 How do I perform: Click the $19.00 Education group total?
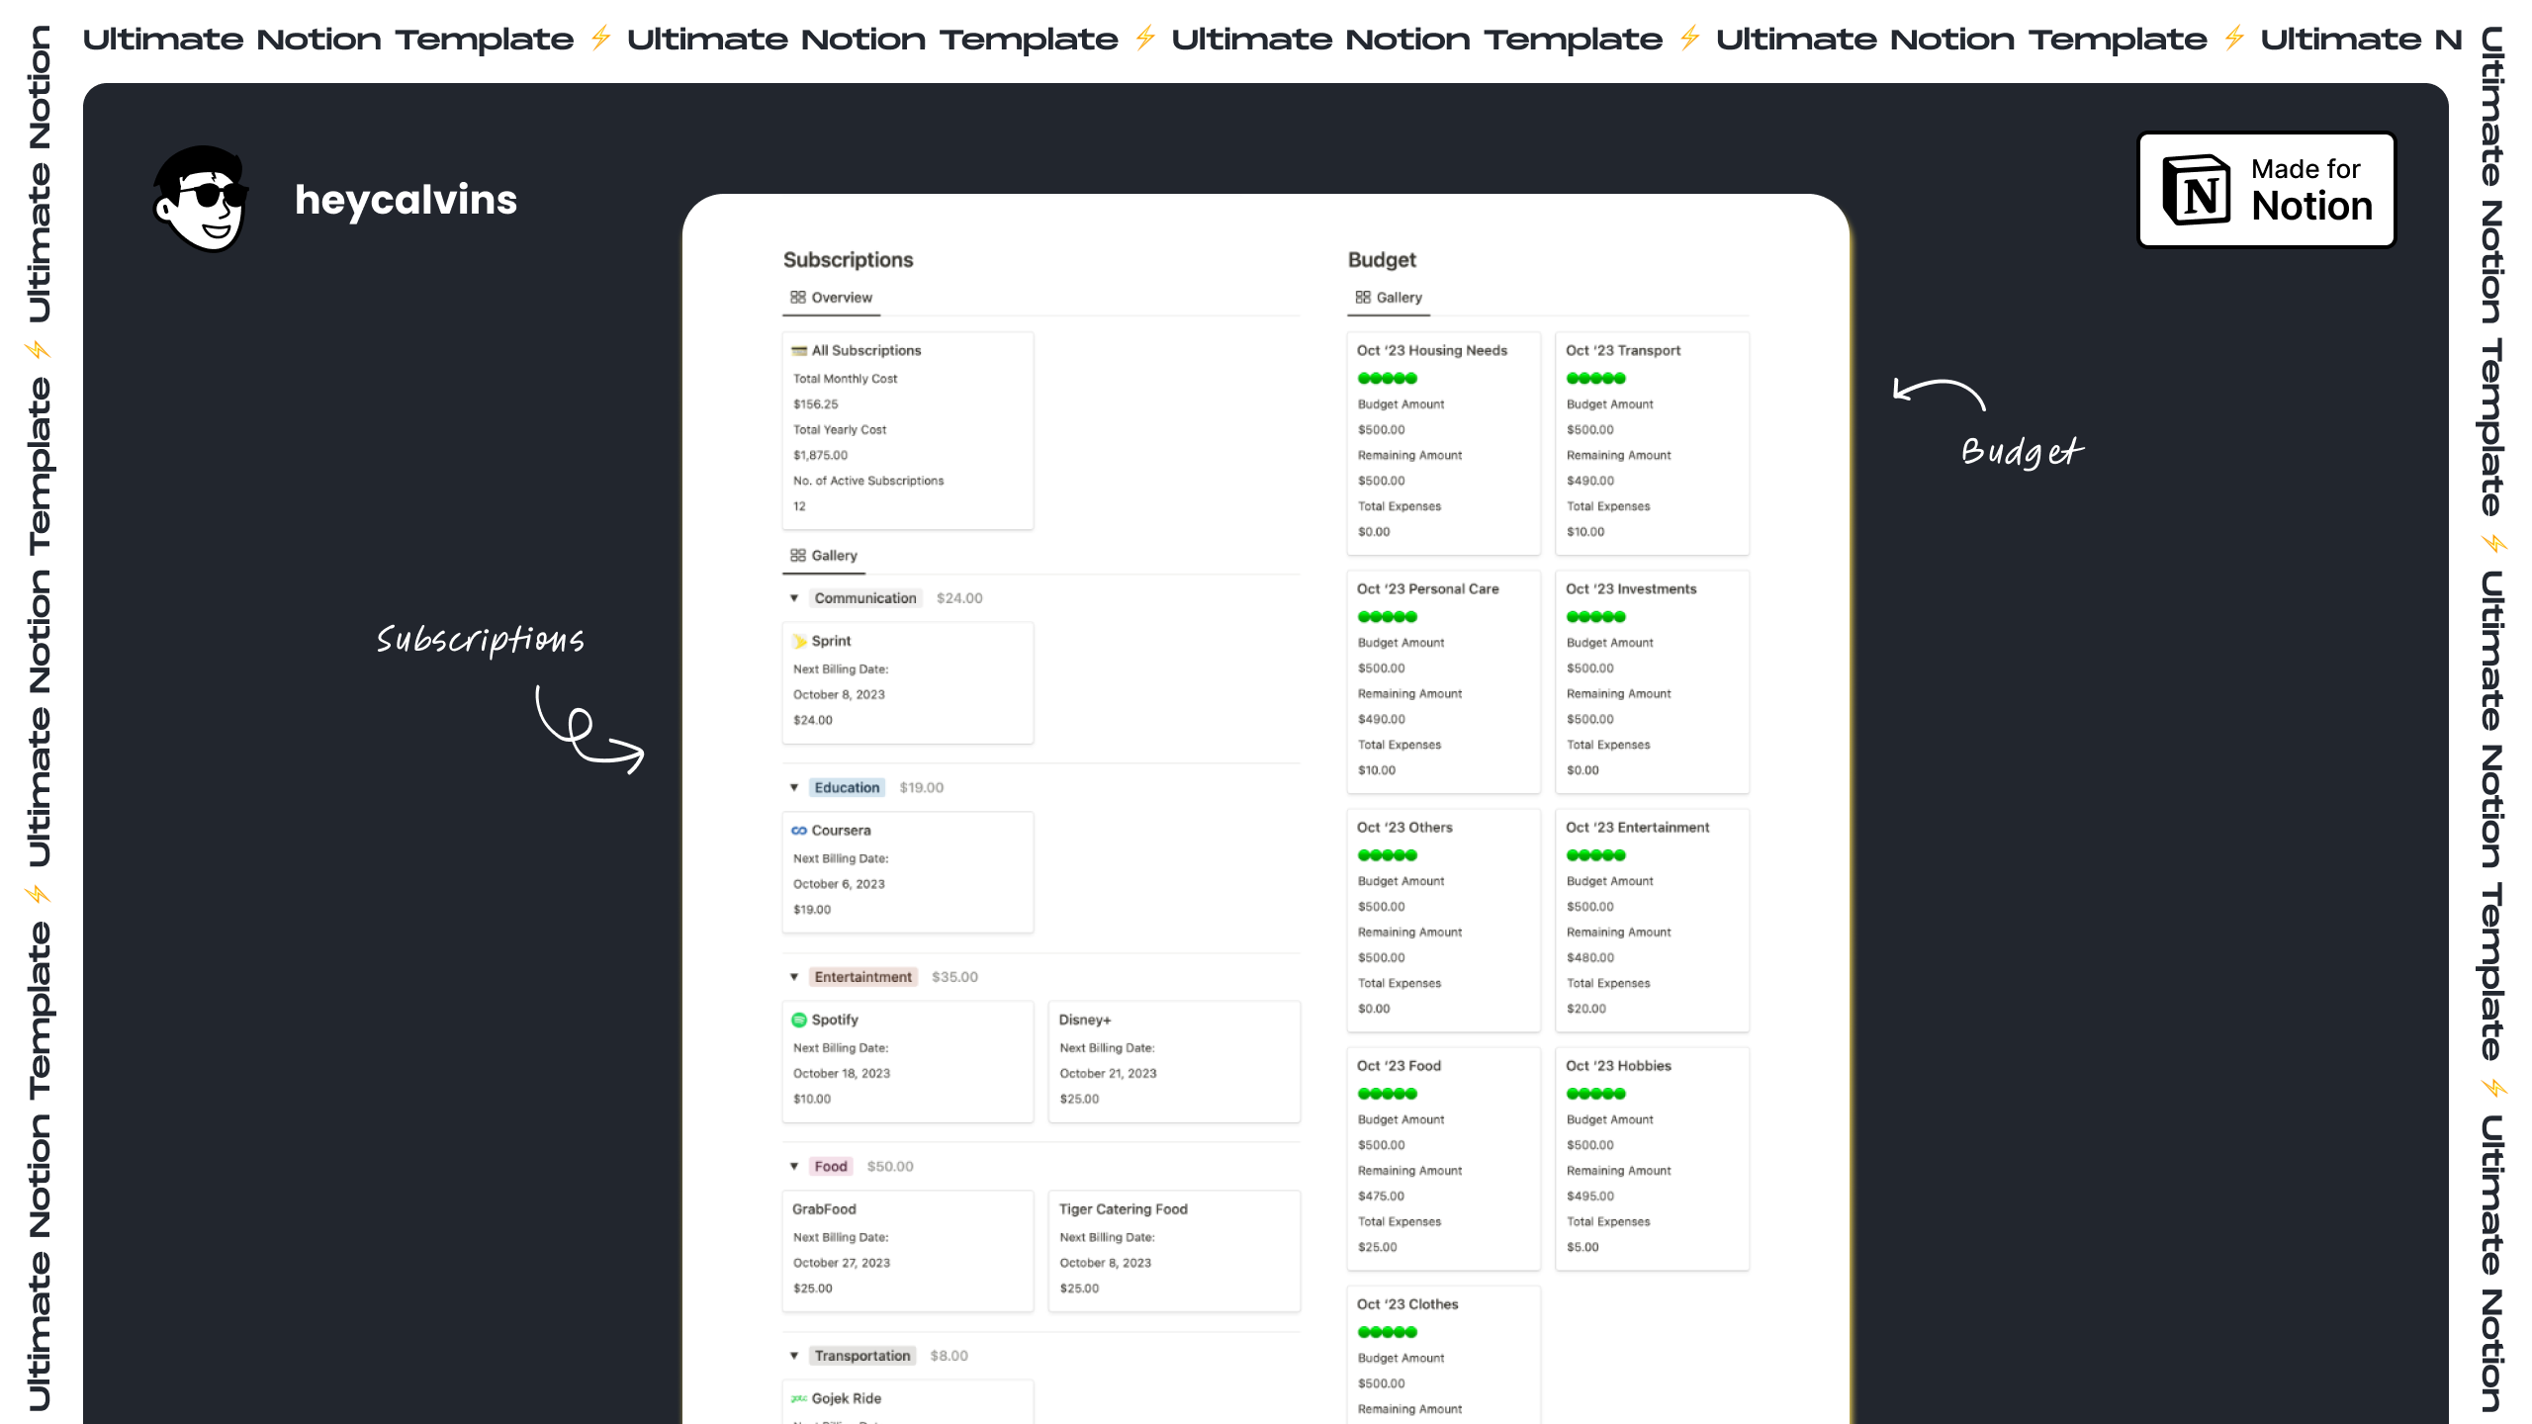(x=922, y=788)
